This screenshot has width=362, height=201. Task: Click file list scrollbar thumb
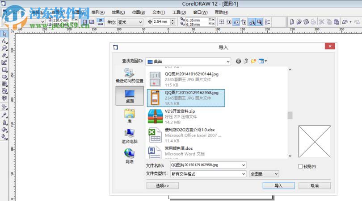[290, 115]
